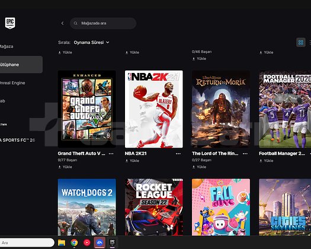Open Football Manager 2020 cover
This screenshot has height=249, width=311.
click(x=285, y=109)
